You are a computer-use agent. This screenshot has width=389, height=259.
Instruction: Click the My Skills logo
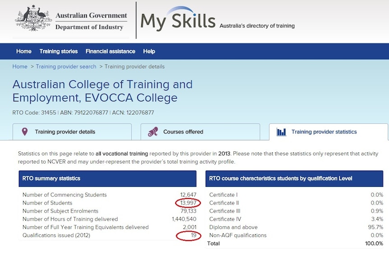[x=178, y=20]
